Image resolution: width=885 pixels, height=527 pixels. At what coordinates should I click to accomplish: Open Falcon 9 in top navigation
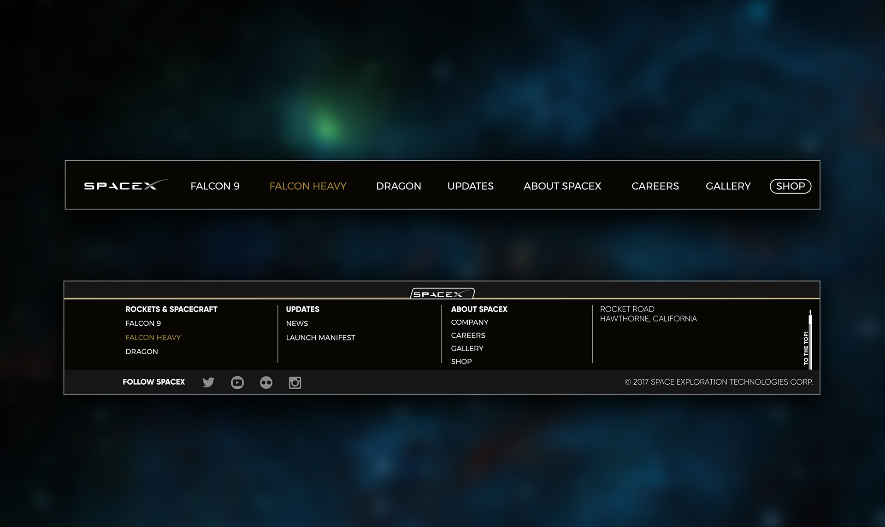click(215, 186)
